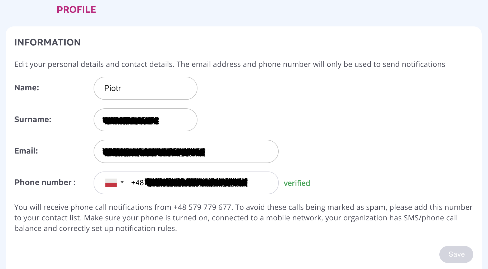The image size is (488, 269).
Task: Click the Phone number: label
Action: click(45, 182)
